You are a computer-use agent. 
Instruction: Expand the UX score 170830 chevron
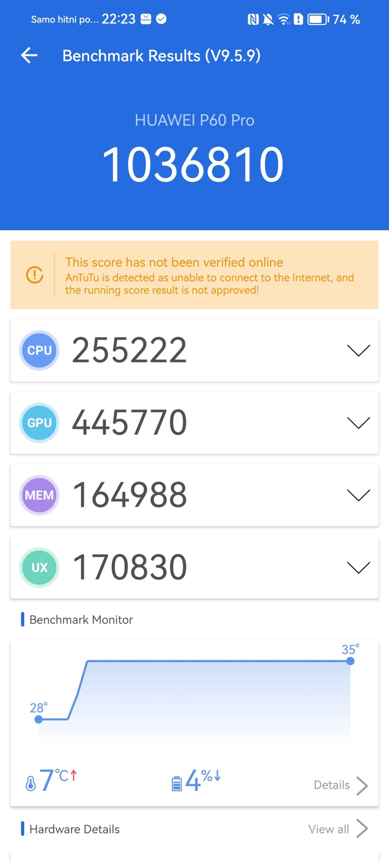358,567
